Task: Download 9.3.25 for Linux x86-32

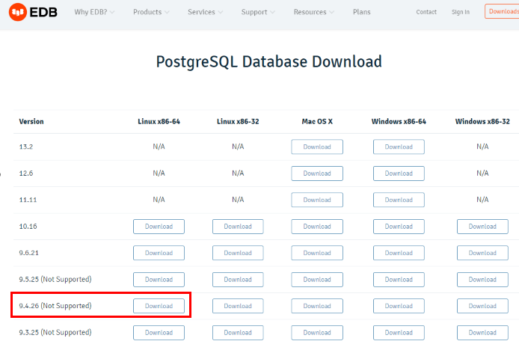Action: pyautogui.click(x=238, y=333)
